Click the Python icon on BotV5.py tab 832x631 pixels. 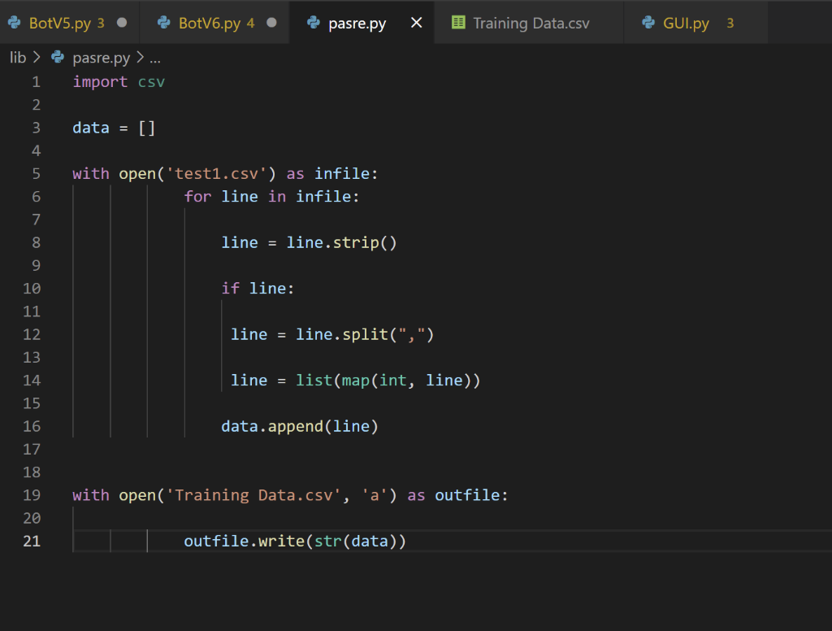[x=15, y=22]
